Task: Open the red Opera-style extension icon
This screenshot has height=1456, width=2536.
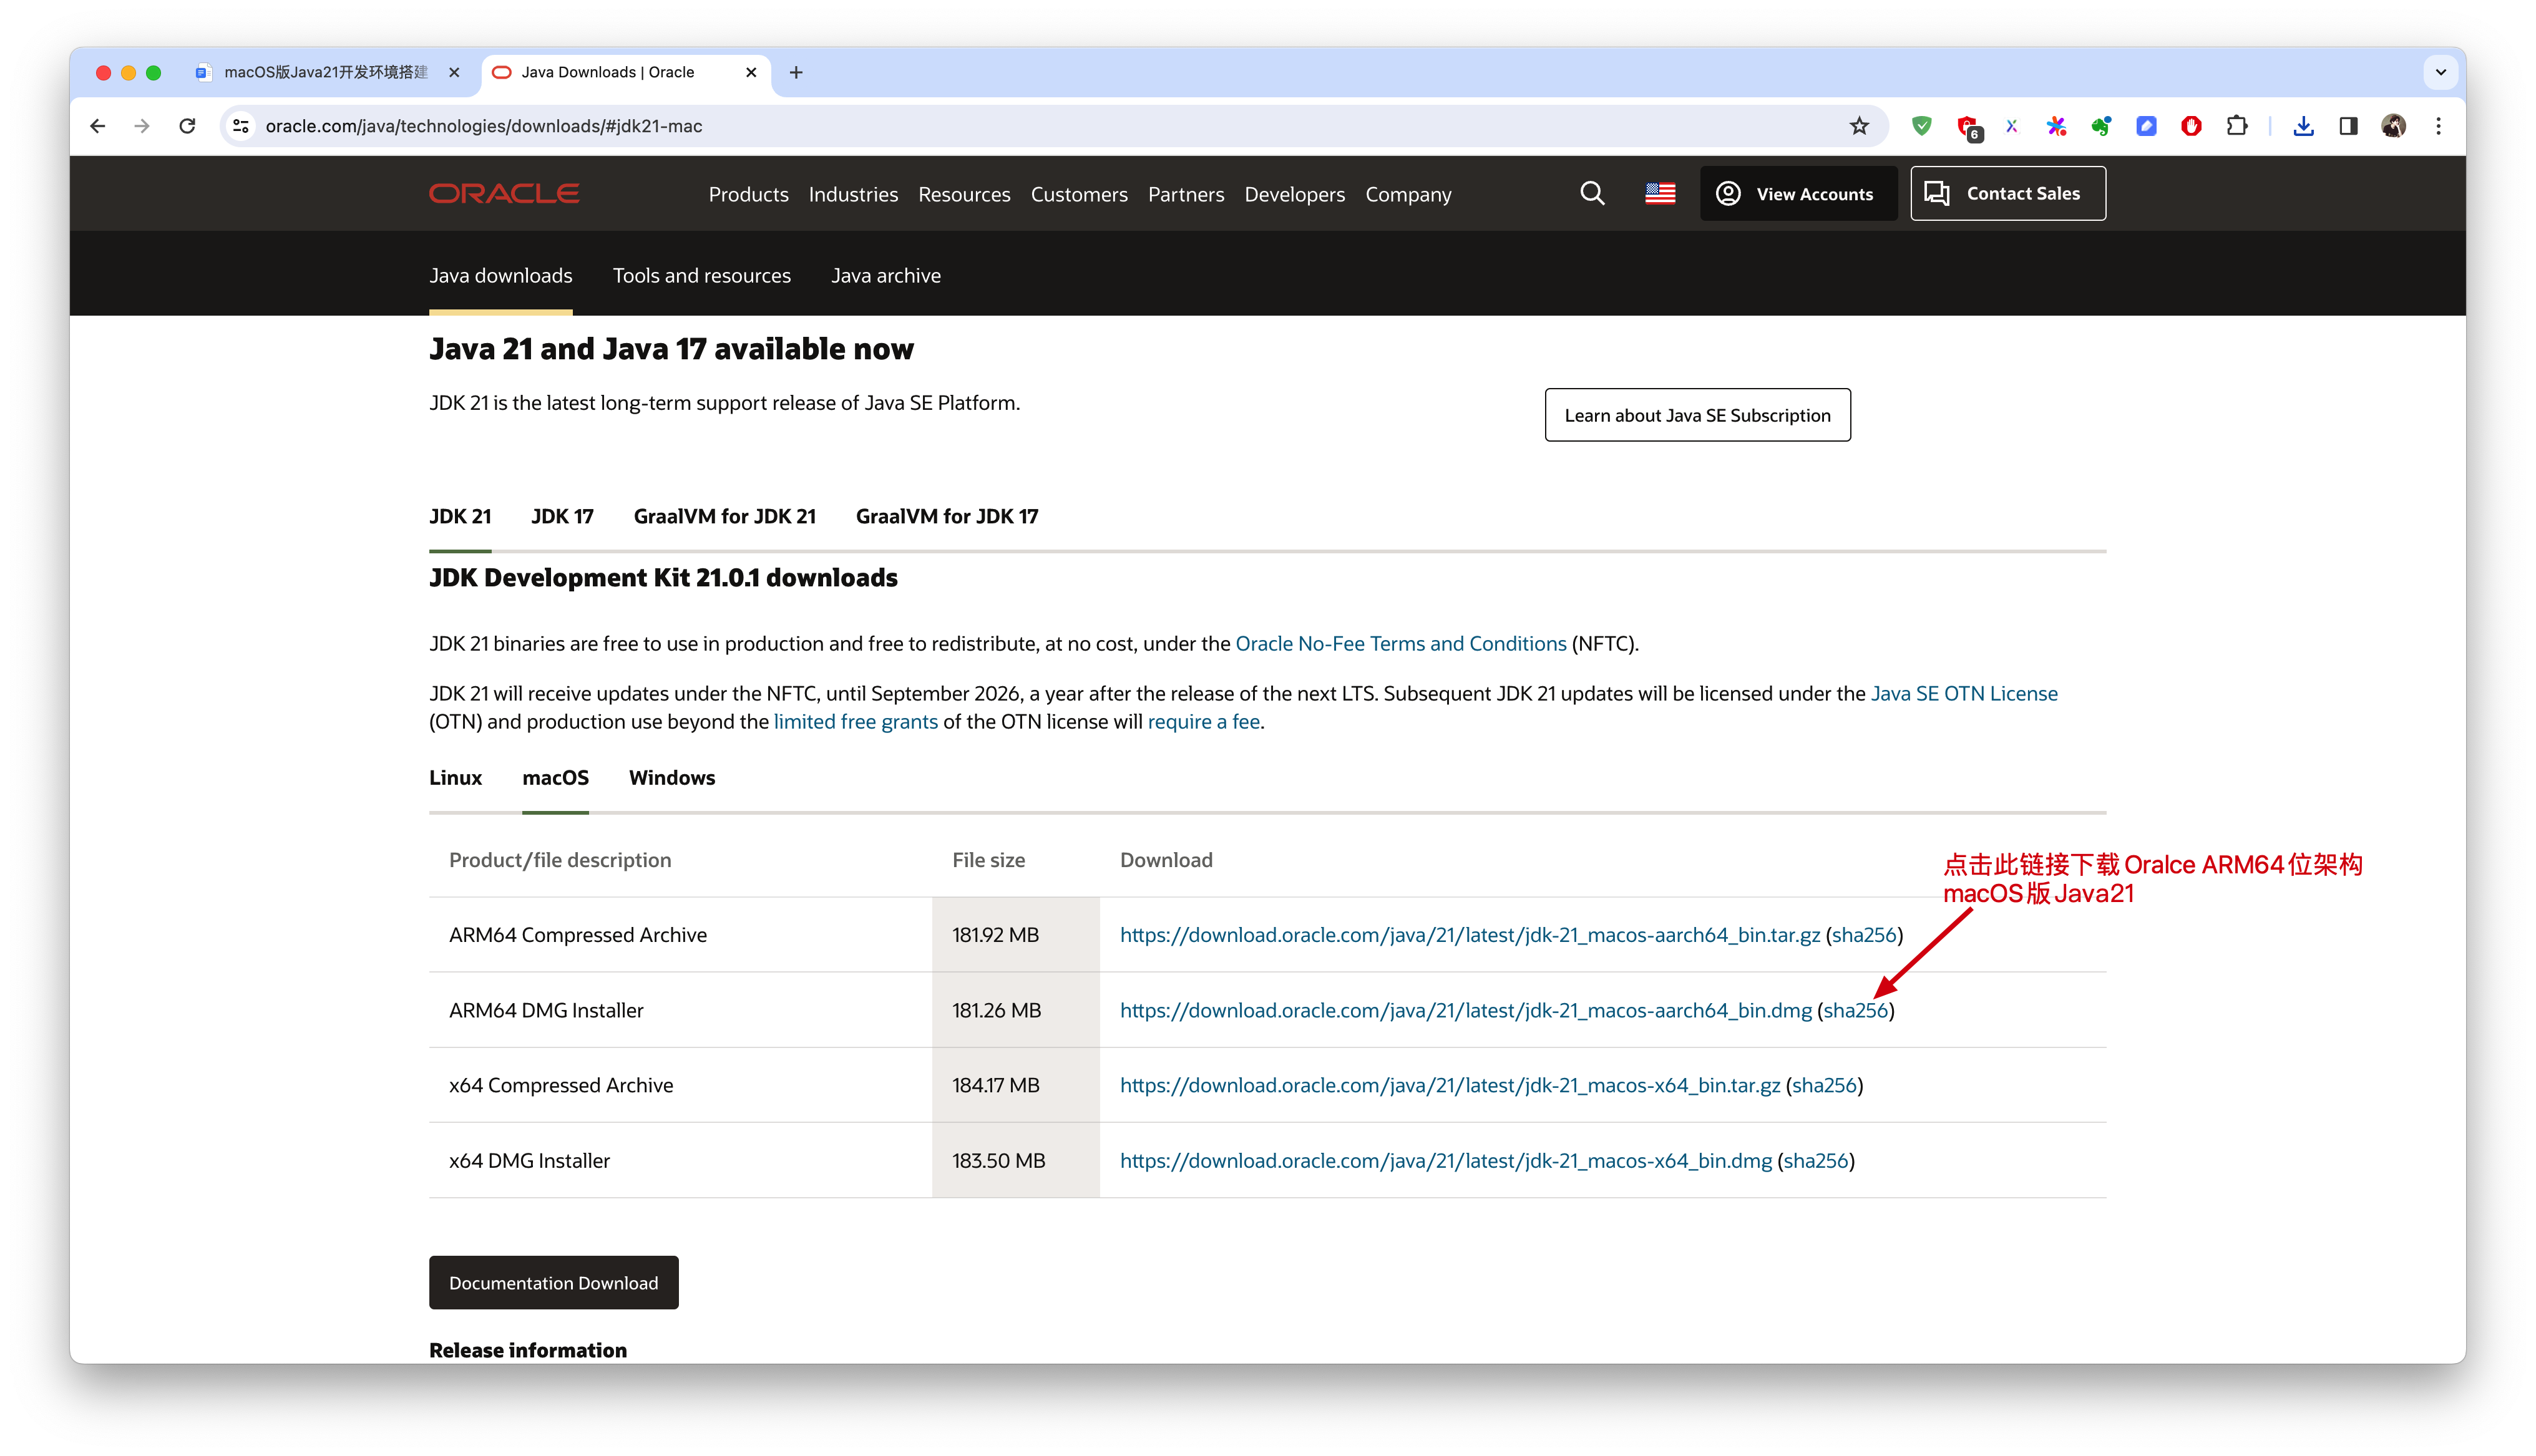Action: [2191, 126]
